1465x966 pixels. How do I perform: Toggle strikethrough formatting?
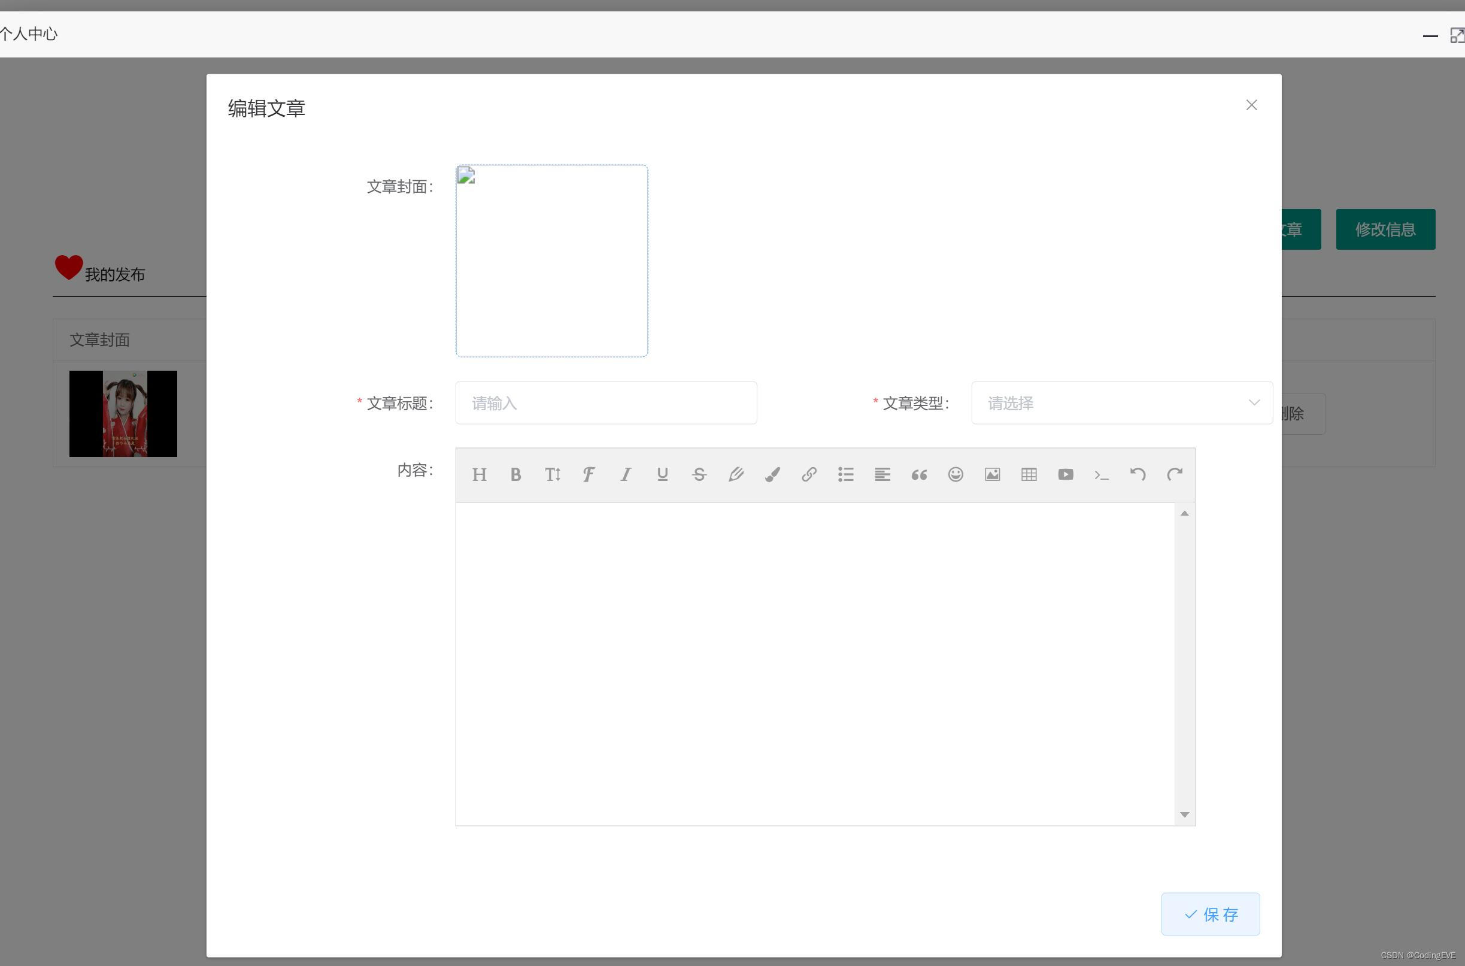699,474
